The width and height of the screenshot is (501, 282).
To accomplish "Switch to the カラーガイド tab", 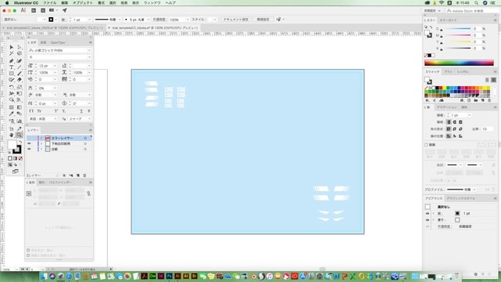I will click(449, 20).
